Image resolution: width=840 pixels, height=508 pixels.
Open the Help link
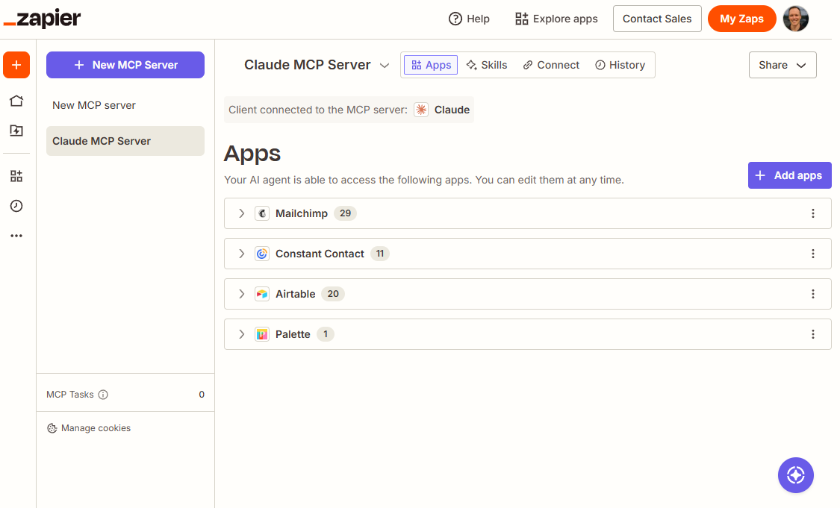(470, 19)
